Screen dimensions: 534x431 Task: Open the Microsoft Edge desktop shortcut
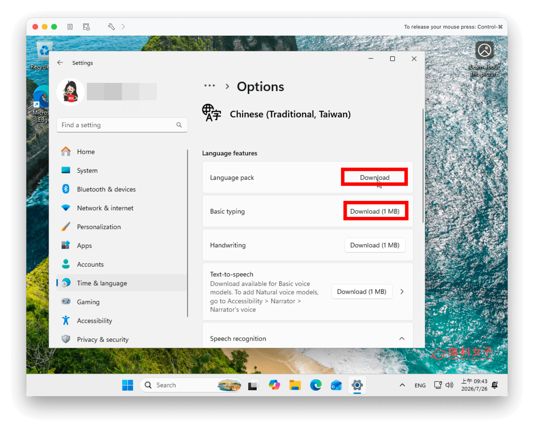[41, 104]
